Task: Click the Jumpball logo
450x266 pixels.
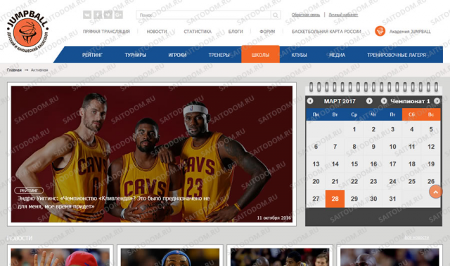Action: [27, 32]
